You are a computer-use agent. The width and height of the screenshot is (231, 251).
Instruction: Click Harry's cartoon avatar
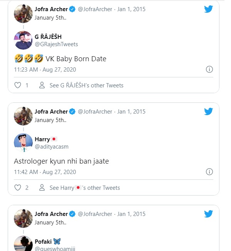pos(23,142)
